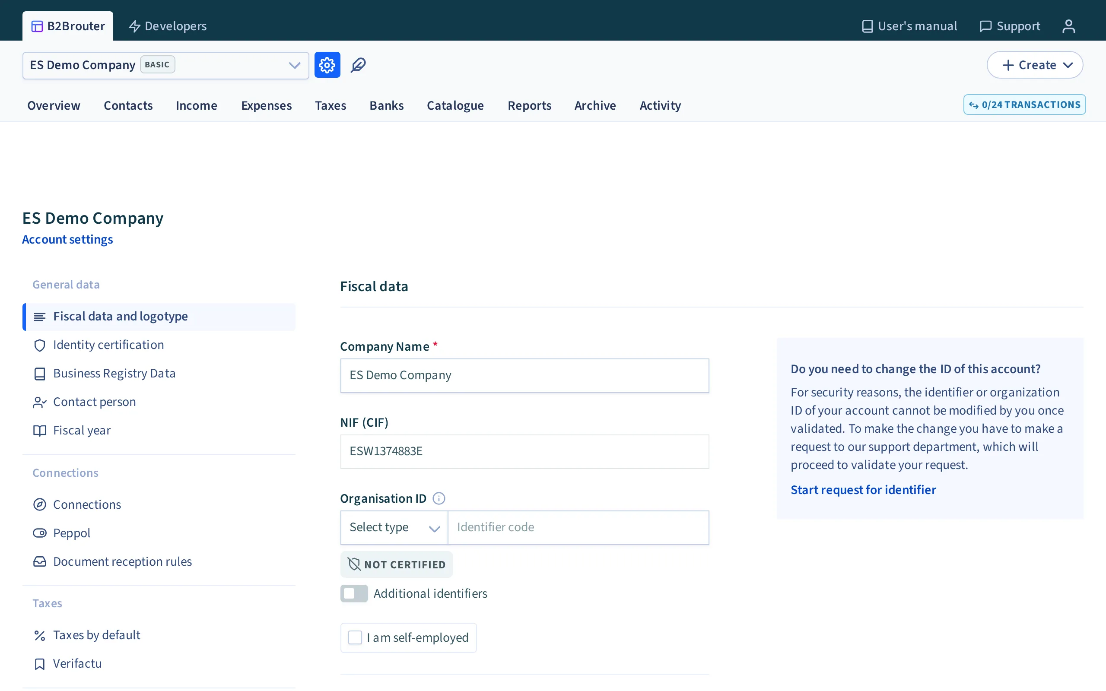
Task: Click the Taxes by default percent icon
Action: coord(40,635)
